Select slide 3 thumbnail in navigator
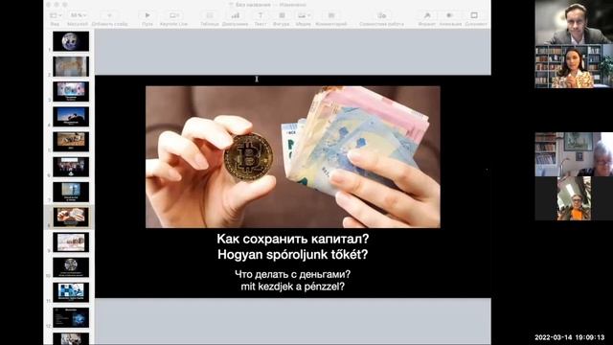 pyautogui.click(x=71, y=92)
